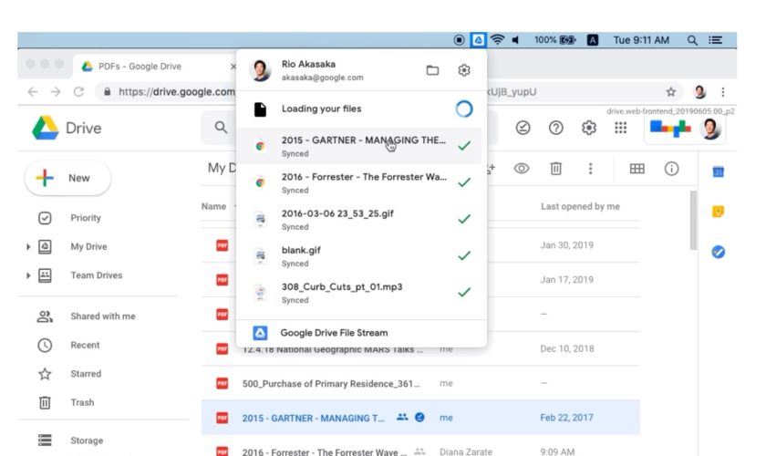Open Team Drives in the sidebar
The image size is (766, 456).
click(x=97, y=275)
